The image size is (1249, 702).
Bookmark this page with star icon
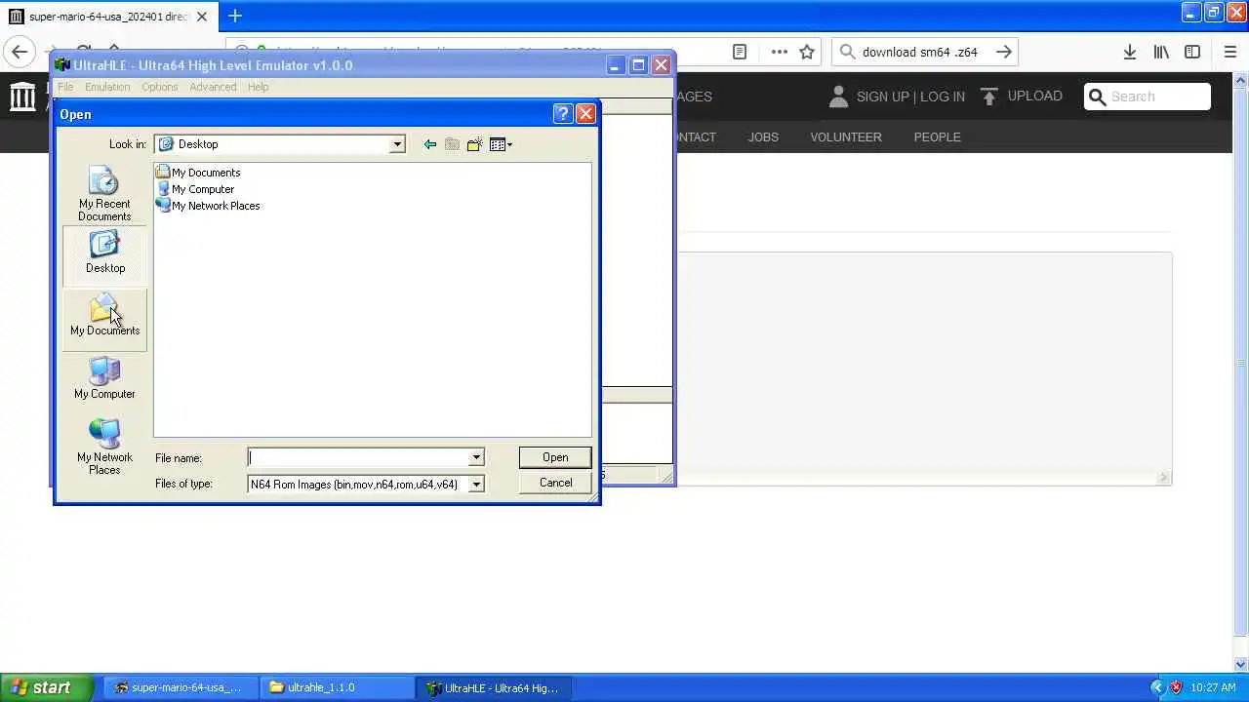tap(807, 52)
